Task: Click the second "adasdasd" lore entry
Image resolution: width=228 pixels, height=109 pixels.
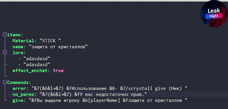Action: pos(37,65)
